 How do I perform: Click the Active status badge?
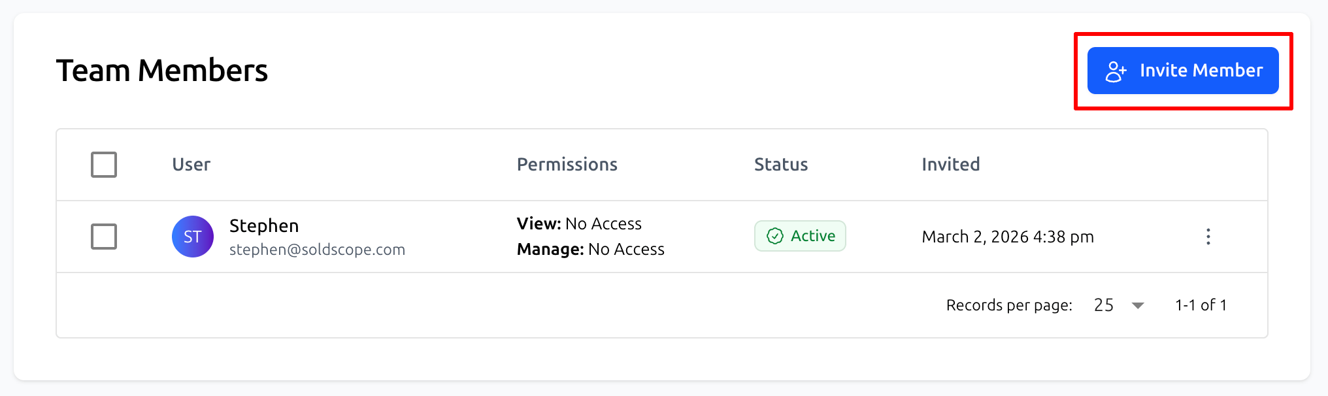800,236
